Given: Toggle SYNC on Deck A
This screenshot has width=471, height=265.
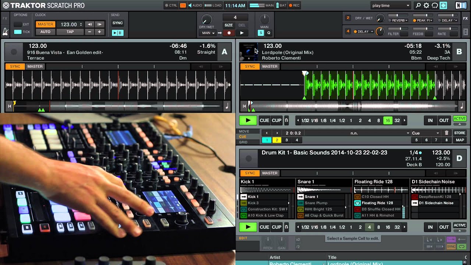Looking at the screenshot, I should (x=15, y=67).
